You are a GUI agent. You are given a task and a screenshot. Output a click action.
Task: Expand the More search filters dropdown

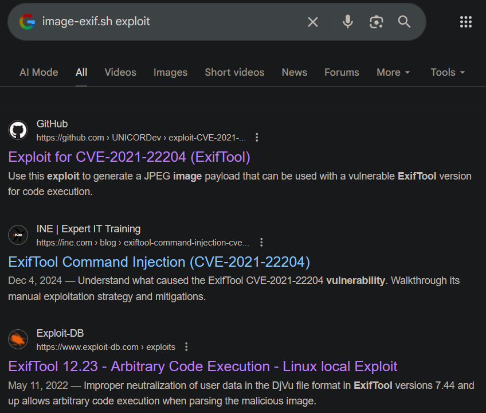coord(393,72)
